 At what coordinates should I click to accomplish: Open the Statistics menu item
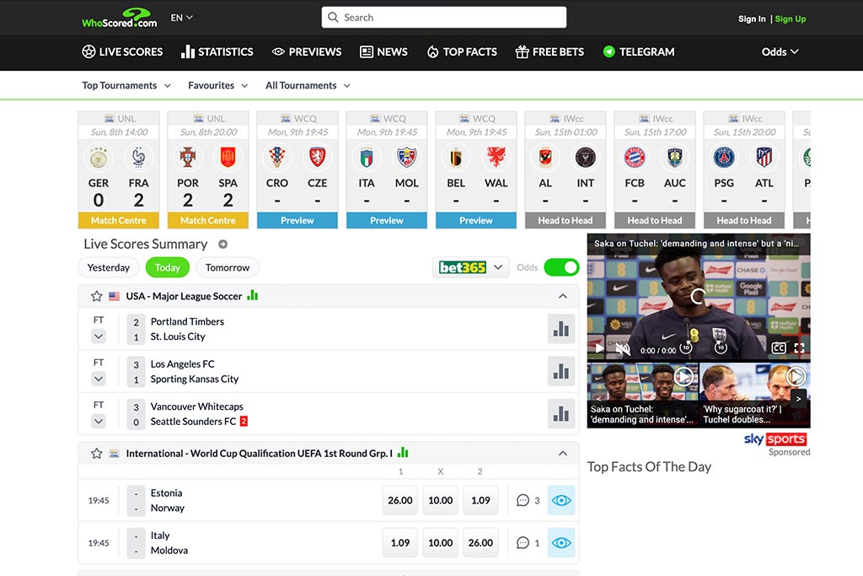point(217,51)
